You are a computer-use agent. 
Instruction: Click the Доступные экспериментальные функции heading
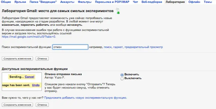pyautogui.click(x=35, y=69)
